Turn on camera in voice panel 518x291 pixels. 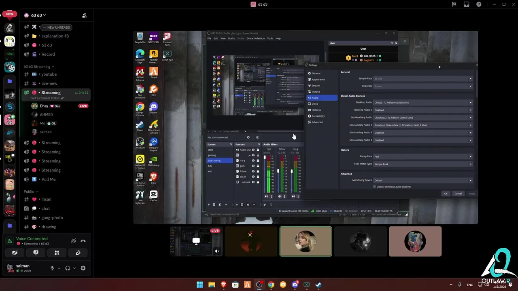pyautogui.click(x=15, y=253)
